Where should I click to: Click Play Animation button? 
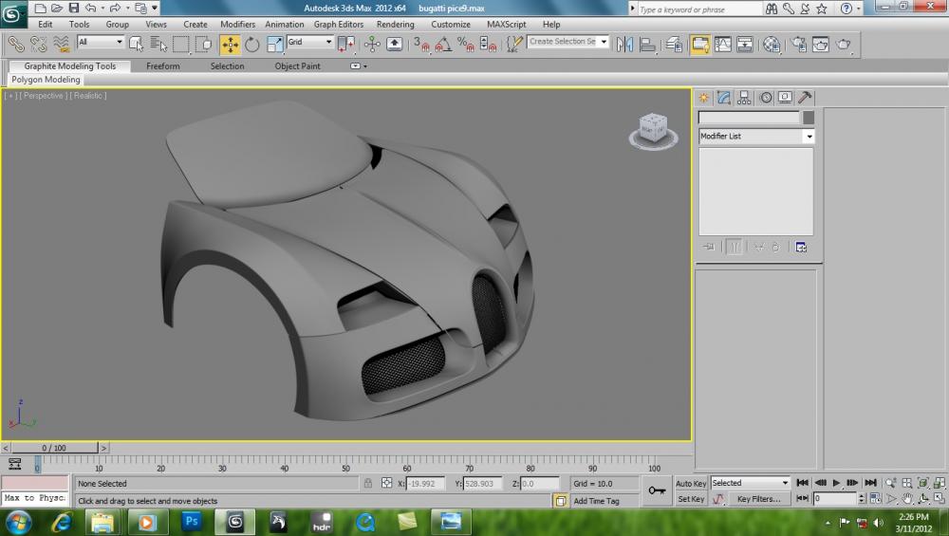point(836,483)
